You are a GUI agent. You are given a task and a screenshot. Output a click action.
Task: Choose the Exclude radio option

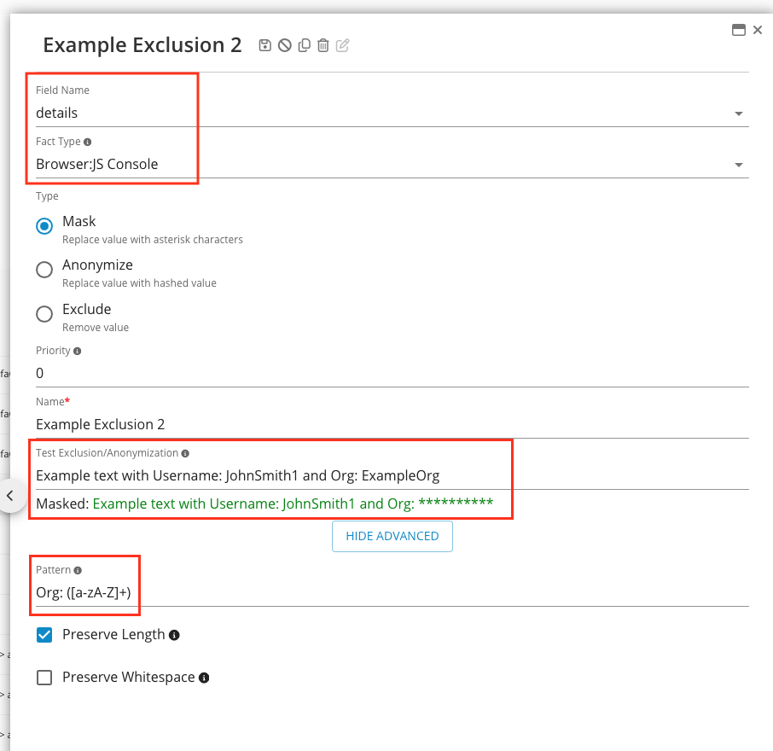tap(44, 314)
